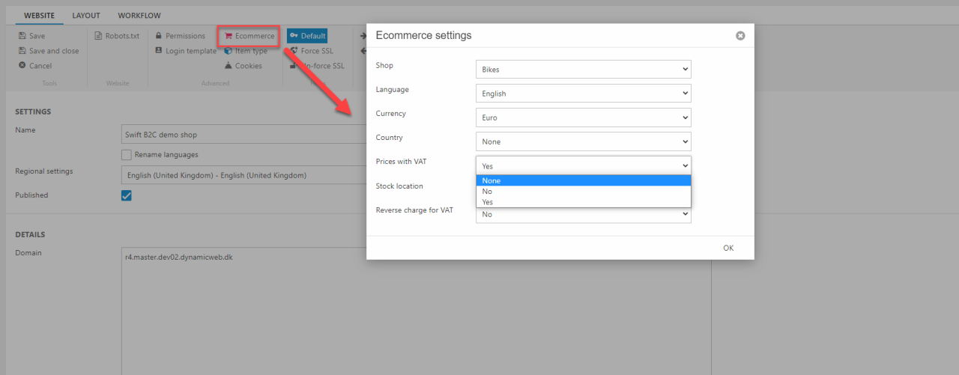Confirm Ecommerce settings with OK
959x375 pixels.
coord(727,248)
